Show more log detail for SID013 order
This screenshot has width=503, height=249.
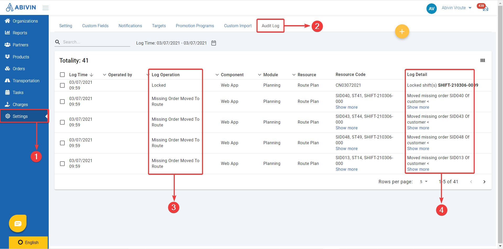pos(418,169)
